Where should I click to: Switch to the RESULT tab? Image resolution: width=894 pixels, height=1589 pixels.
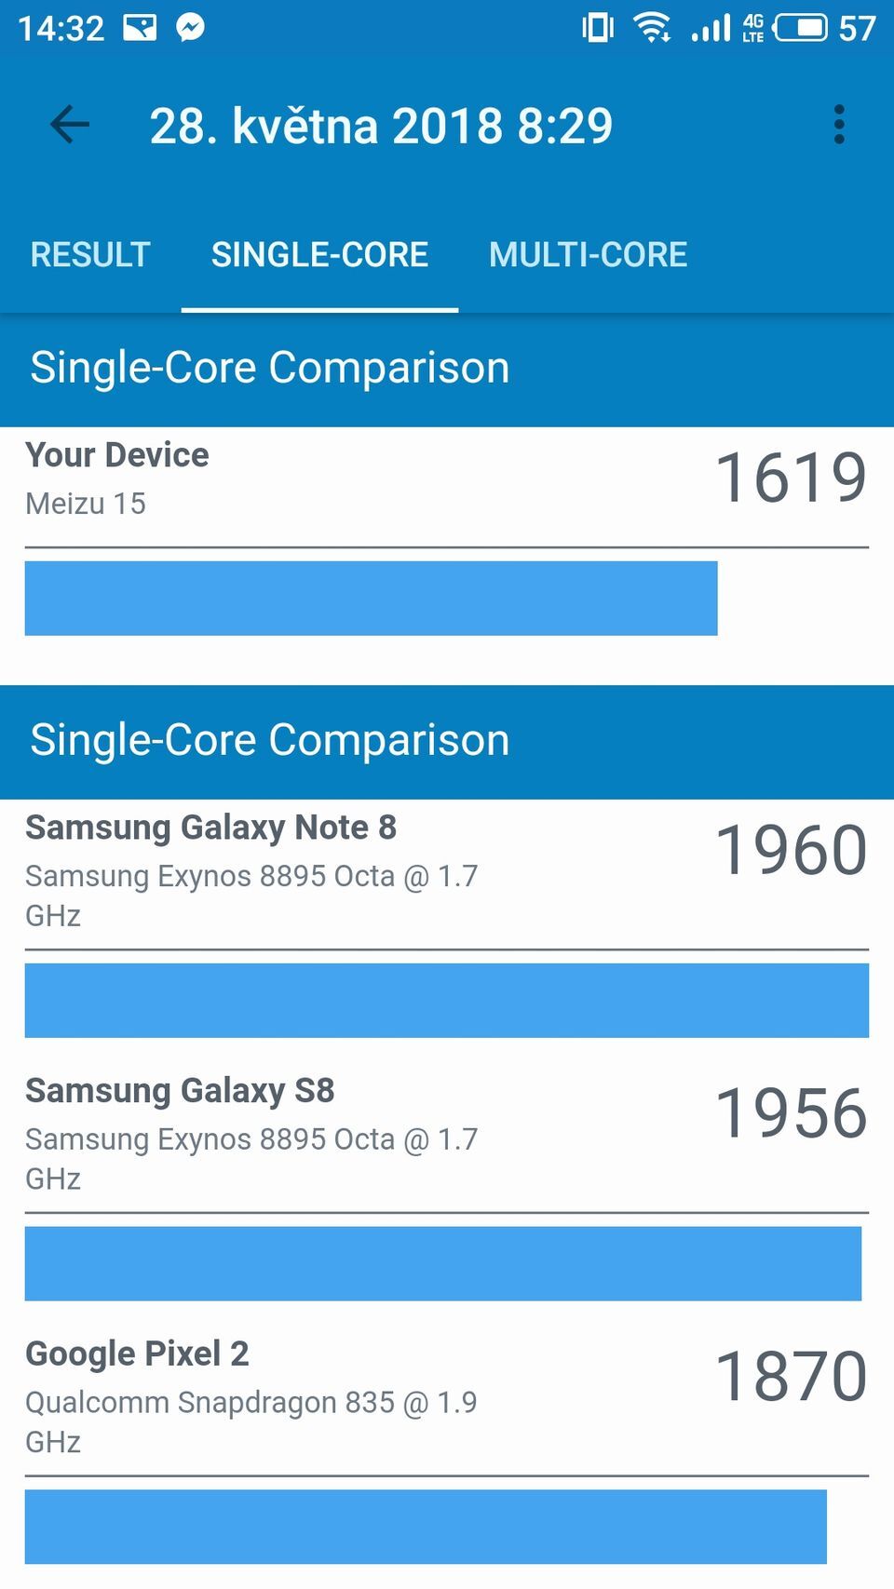(89, 254)
